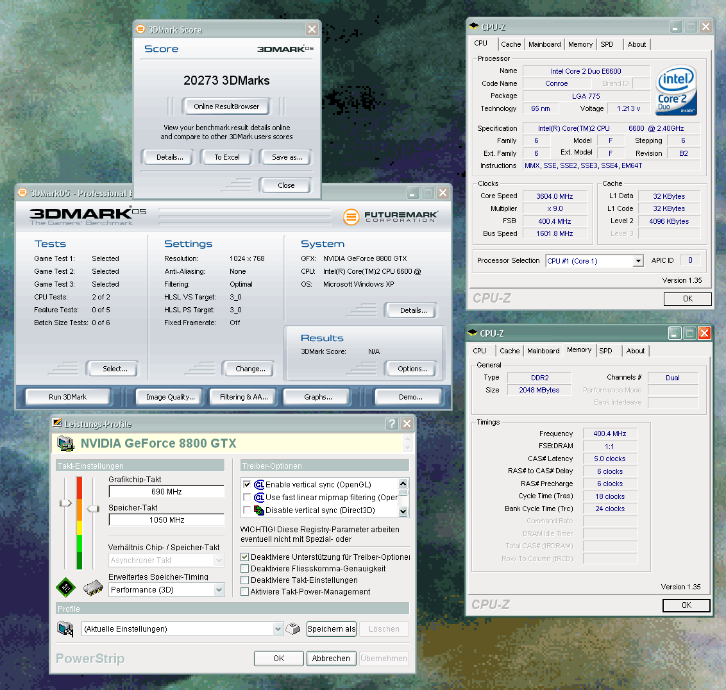The image size is (726, 690).
Task: Click the Speicher-Takt slider handle
Action: pos(93,509)
